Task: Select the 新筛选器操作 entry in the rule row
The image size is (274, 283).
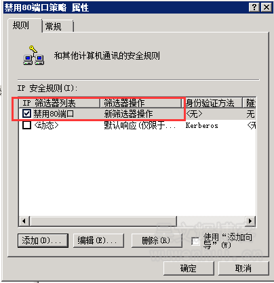Action: pos(128,114)
